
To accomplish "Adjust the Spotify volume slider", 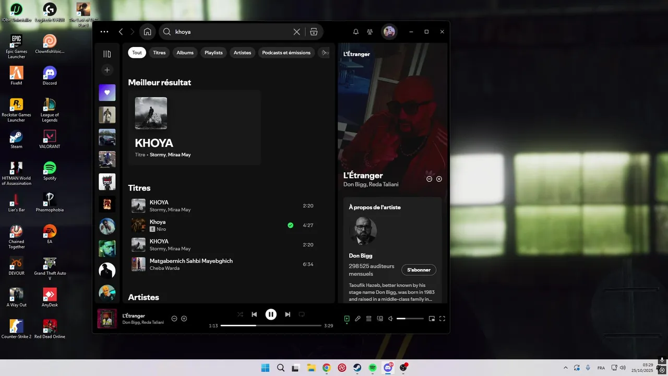I will (410, 319).
